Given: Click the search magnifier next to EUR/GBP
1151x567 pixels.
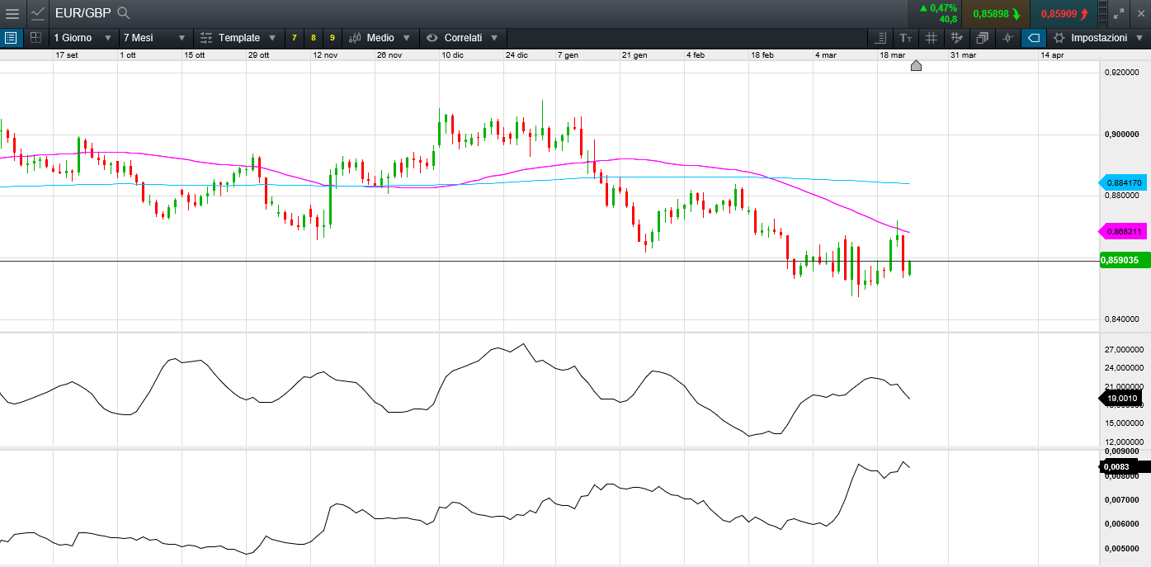Looking at the screenshot, I should [124, 13].
